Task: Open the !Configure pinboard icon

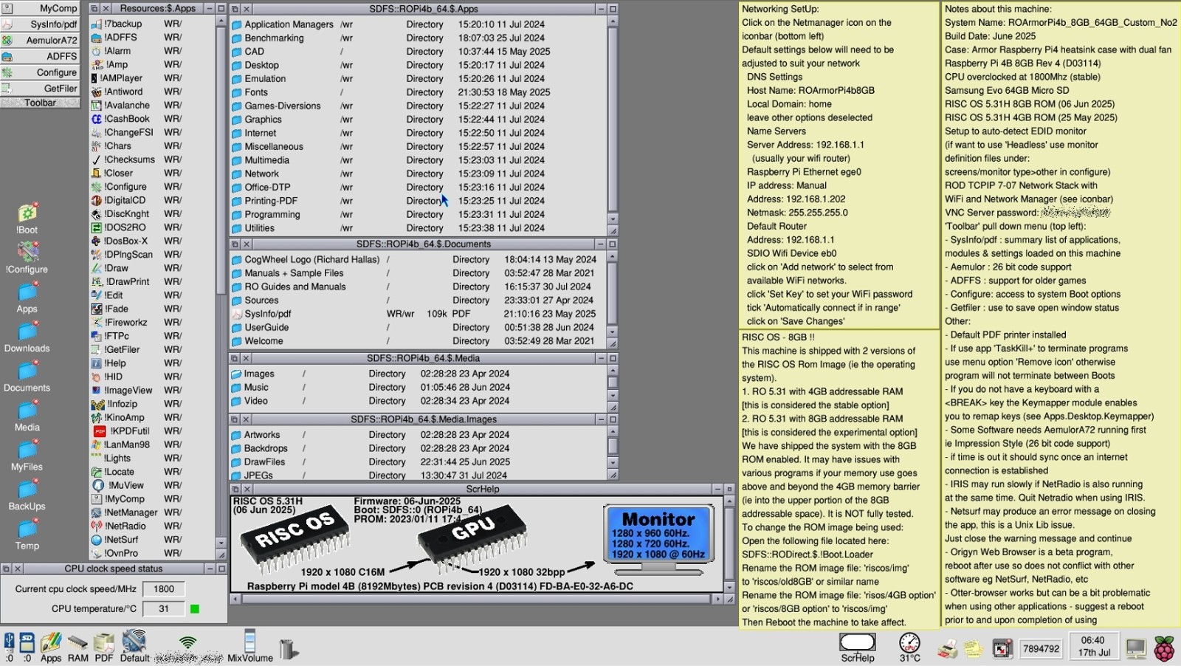Action: pos(27,258)
